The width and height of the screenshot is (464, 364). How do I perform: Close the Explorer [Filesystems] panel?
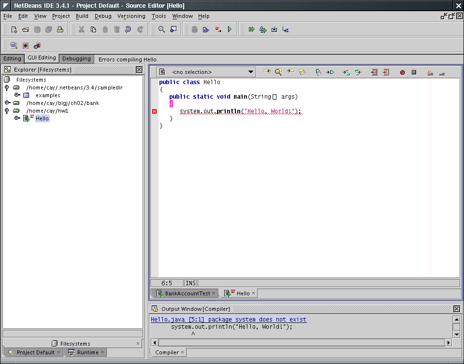coord(139,70)
